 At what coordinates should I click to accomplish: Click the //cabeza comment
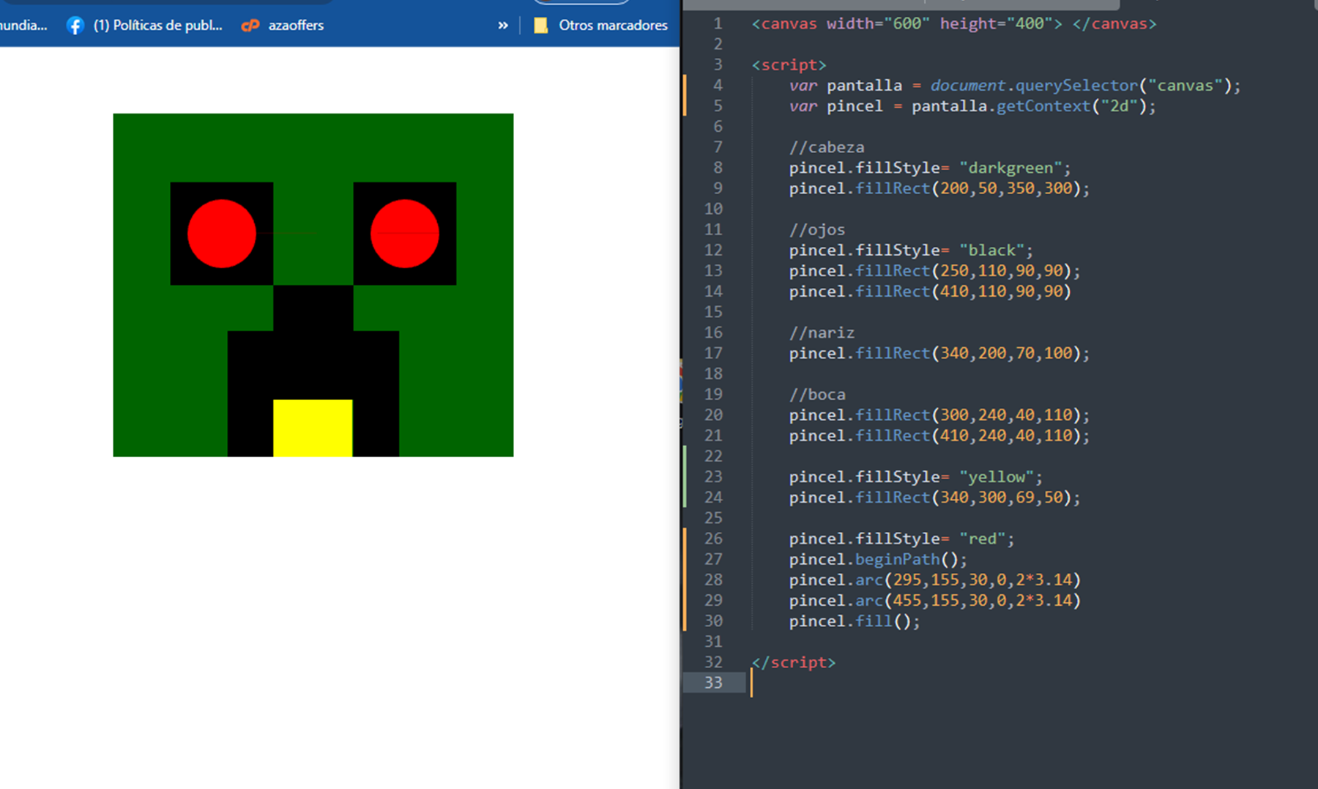[x=827, y=147]
